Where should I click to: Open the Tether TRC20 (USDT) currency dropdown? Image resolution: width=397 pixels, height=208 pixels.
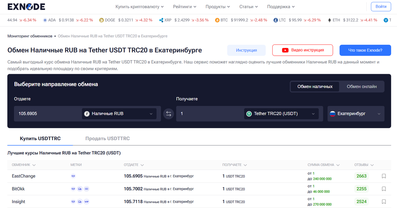[281, 114]
